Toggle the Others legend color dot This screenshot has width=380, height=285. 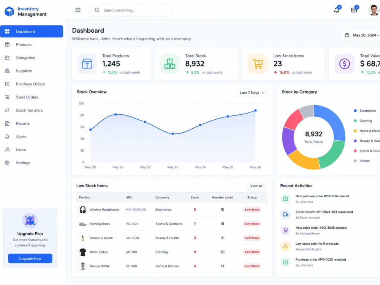click(x=355, y=161)
